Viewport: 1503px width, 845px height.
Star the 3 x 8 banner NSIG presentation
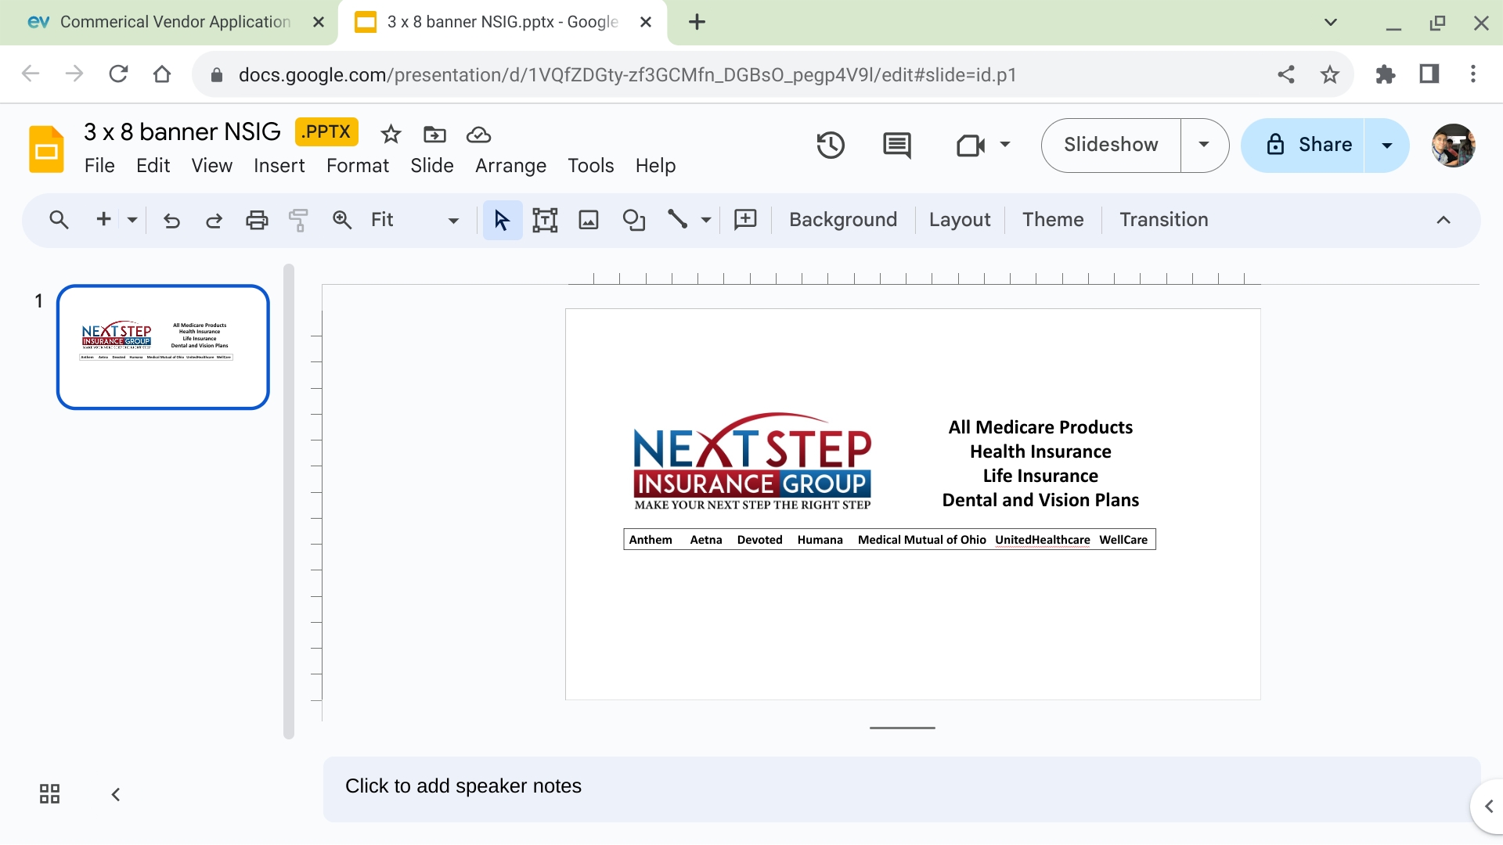(x=391, y=135)
